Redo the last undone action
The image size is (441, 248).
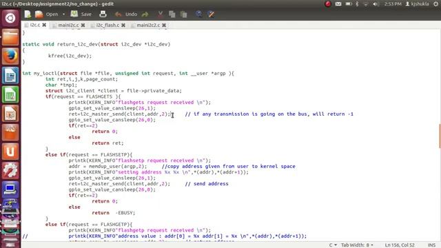point(145,14)
